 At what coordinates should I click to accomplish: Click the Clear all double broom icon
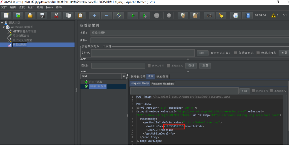pyautogui.click(x=195, y=15)
